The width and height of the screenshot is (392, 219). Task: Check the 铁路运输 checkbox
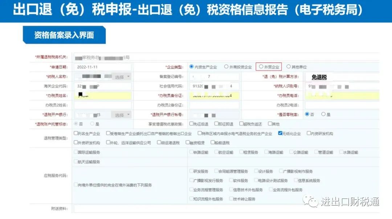click(191, 152)
